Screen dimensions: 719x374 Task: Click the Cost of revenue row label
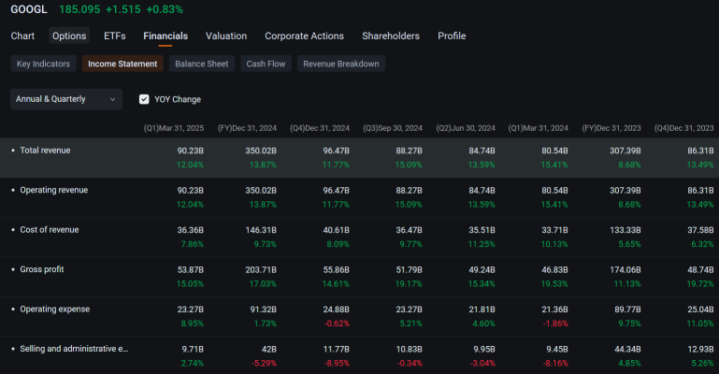[x=49, y=230]
